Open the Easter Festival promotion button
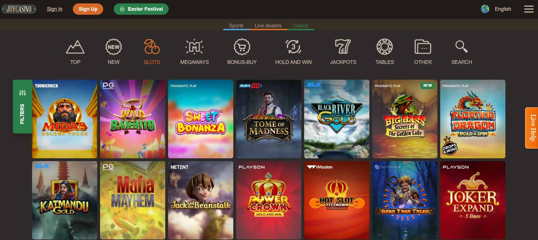This screenshot has height=240, width=538. pos(141,9)
